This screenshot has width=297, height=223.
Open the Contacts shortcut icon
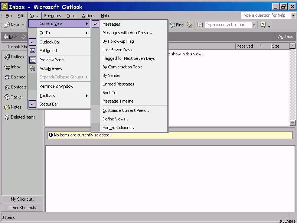(8, 87)
